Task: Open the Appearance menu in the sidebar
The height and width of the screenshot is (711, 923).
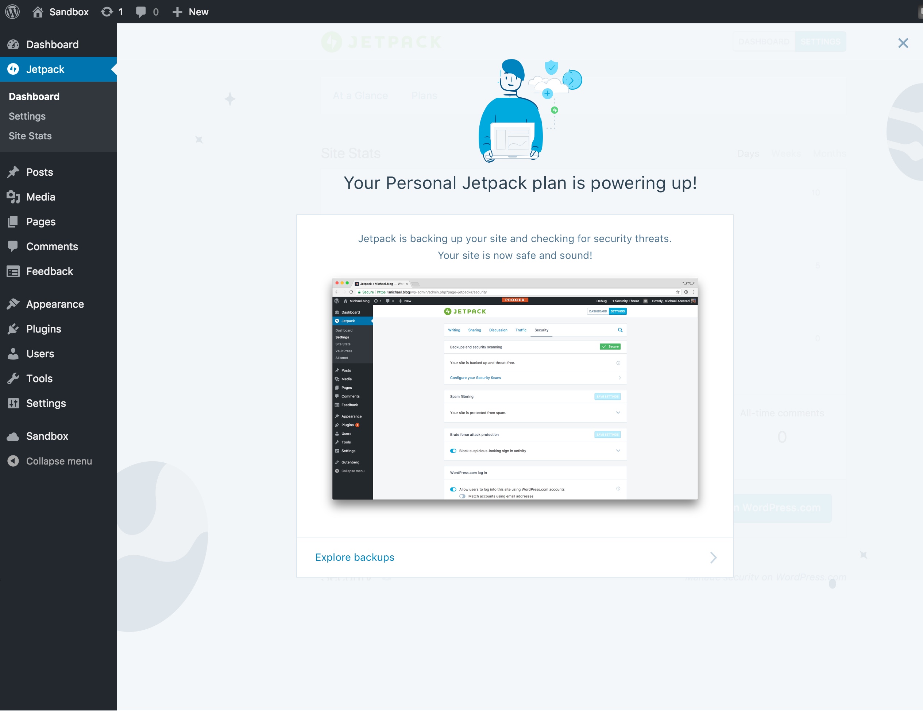Action: tap(55, 304)
